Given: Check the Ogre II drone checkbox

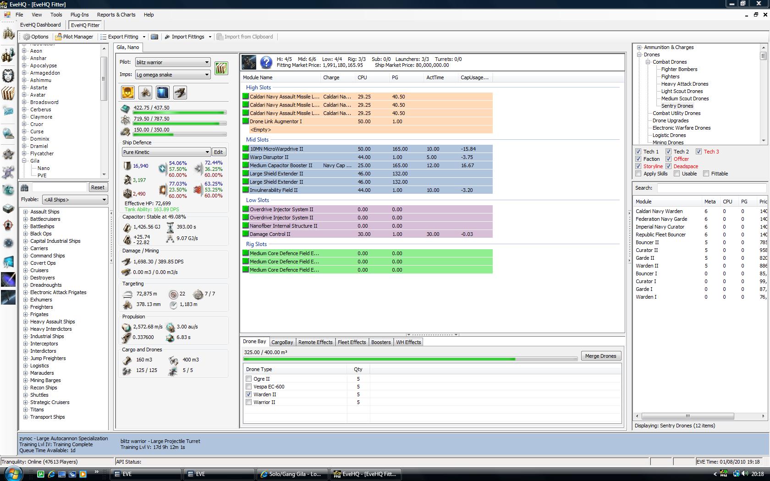Looking at the screenshot, I should click(x=248, y=379).
